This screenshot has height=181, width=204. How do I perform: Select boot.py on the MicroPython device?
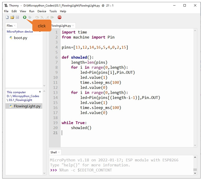tap(20, 38)
